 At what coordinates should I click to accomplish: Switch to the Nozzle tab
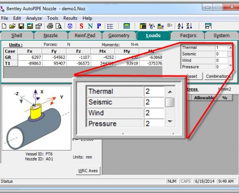pyautogui.click(x=51, y=35)
